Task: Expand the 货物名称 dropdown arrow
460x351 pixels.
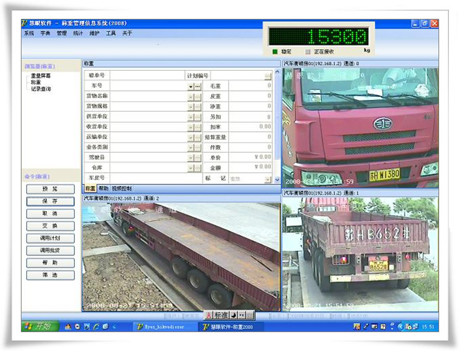Action: pyautogui.click(x=191, y=97)
